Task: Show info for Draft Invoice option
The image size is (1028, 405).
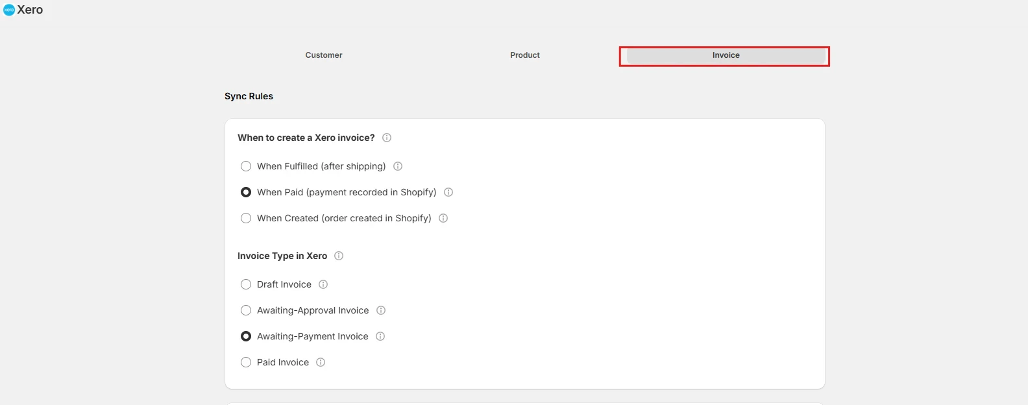Action: click(323, 284)
